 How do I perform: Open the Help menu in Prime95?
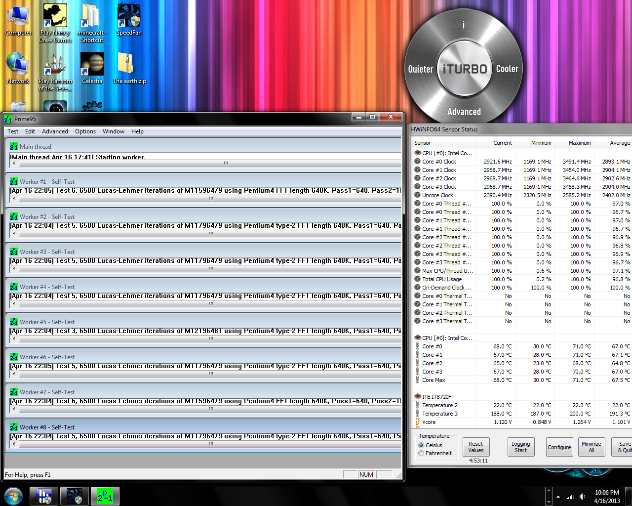[x=137, y=131]
